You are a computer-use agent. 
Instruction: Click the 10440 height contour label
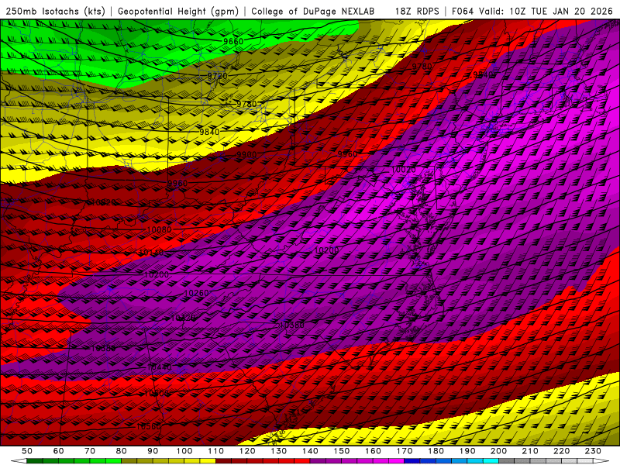160,367
